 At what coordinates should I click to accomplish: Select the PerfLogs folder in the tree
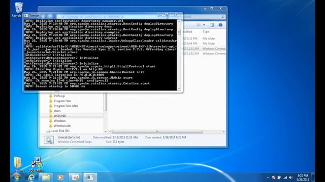point(59,96)
